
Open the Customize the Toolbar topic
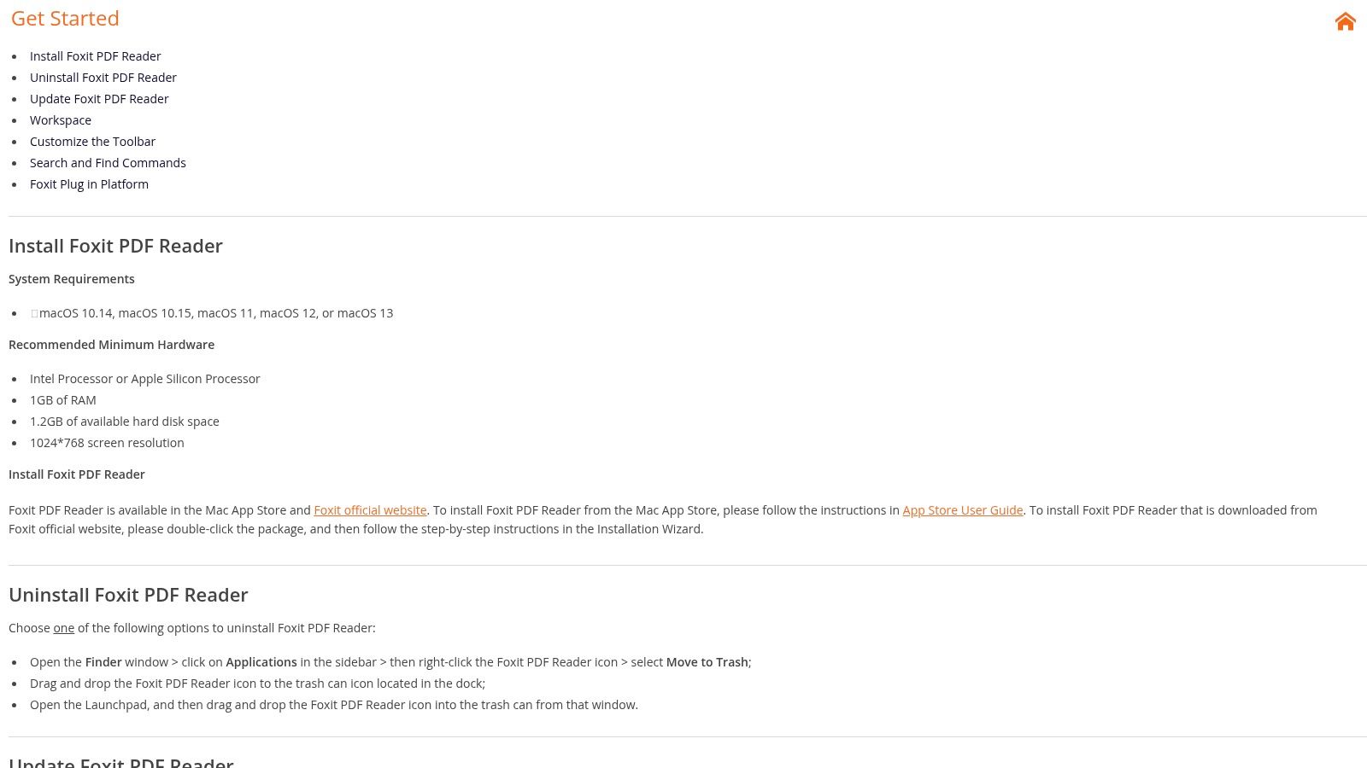92,141
